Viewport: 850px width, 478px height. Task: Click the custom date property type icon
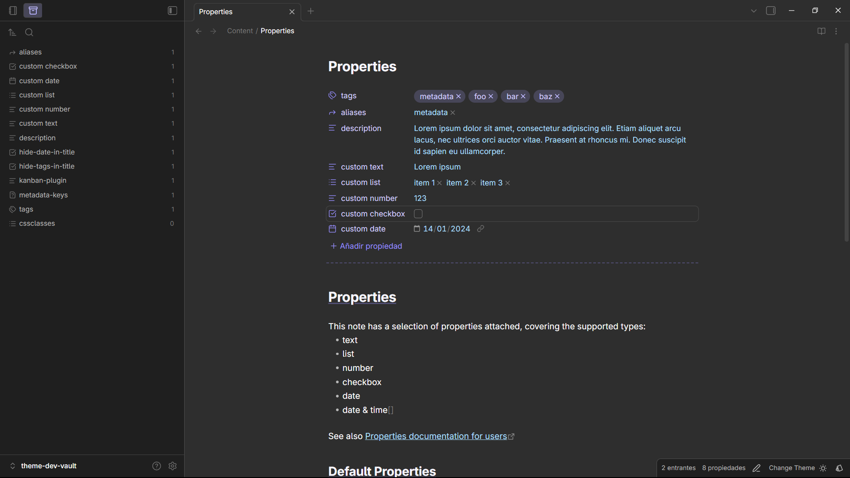[332, 229]
